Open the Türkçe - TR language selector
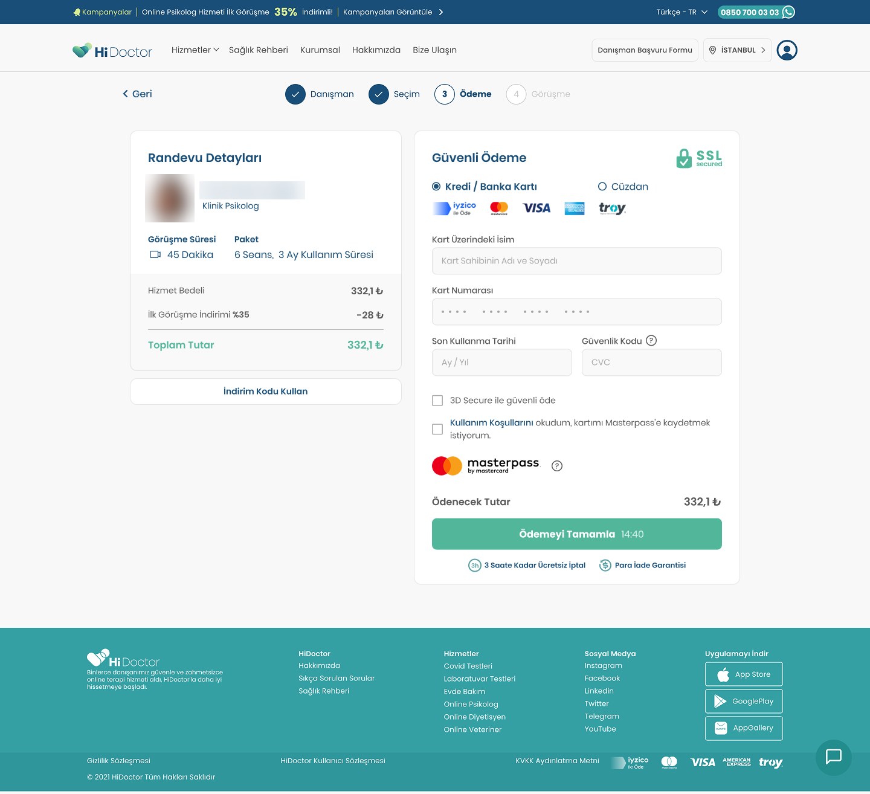Screen dimensions: 870x794 click(681, 12)
